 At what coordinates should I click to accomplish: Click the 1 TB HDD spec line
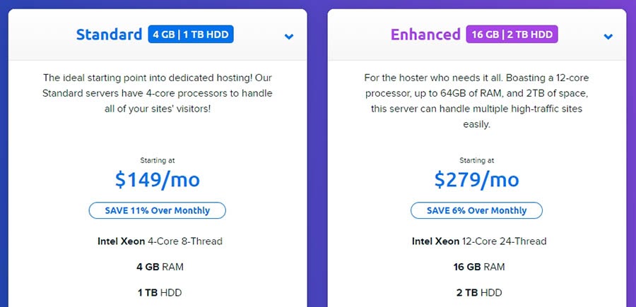point(160,292)
